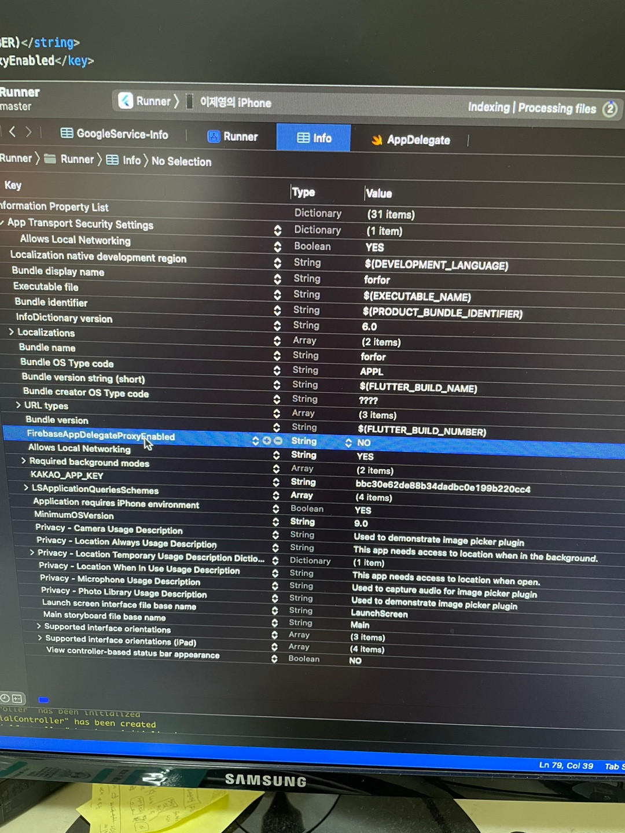Viewport: 625px width, 833px height.
Task: Go forward with the navigation forward arrow
Action: (x=28, y=132)
